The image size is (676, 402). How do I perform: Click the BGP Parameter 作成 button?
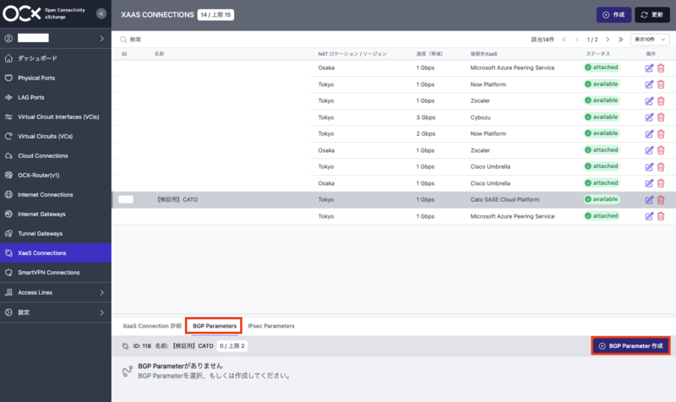[x=631, y=346]
